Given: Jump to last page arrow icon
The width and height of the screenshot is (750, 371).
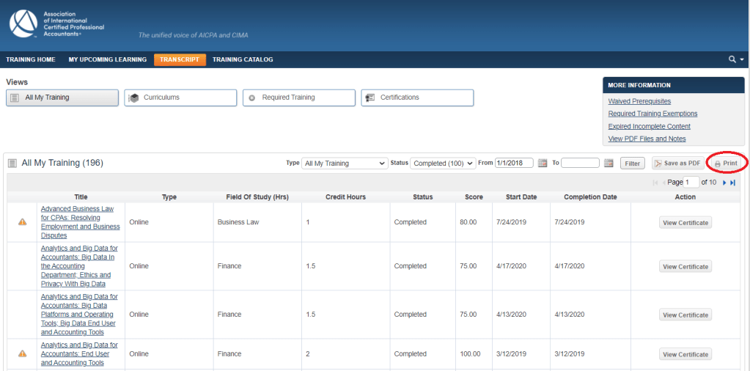Looking at the screenshot, I should point(732,183).
